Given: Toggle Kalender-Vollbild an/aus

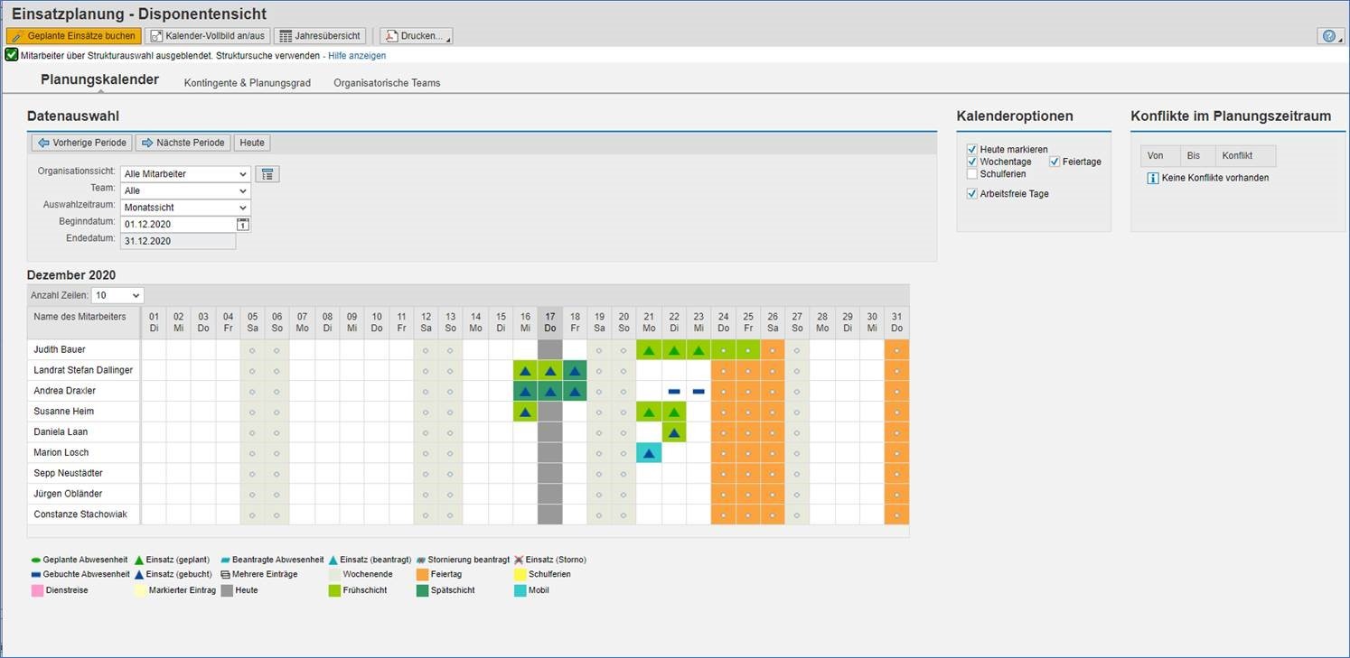Looking at the screenshot, I should click(x=208, y=36).
